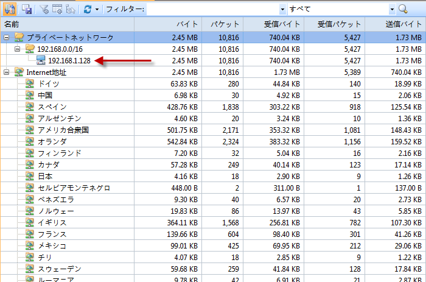Open the refresh button dropdown arrow
This screenshot has height=282, width=426.
point(97,9)
